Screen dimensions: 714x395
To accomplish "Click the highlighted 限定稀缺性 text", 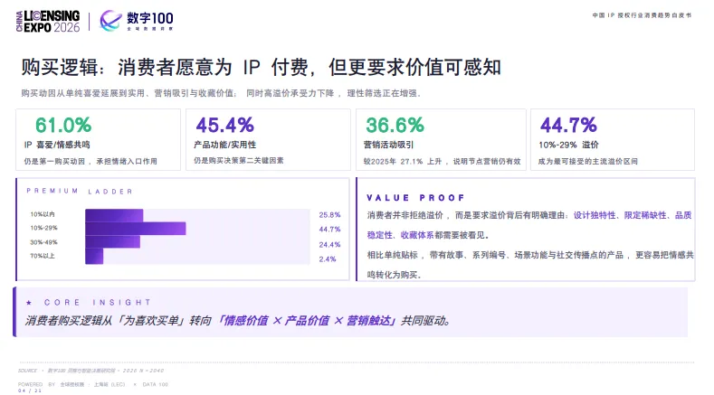I will pos(645,215).
